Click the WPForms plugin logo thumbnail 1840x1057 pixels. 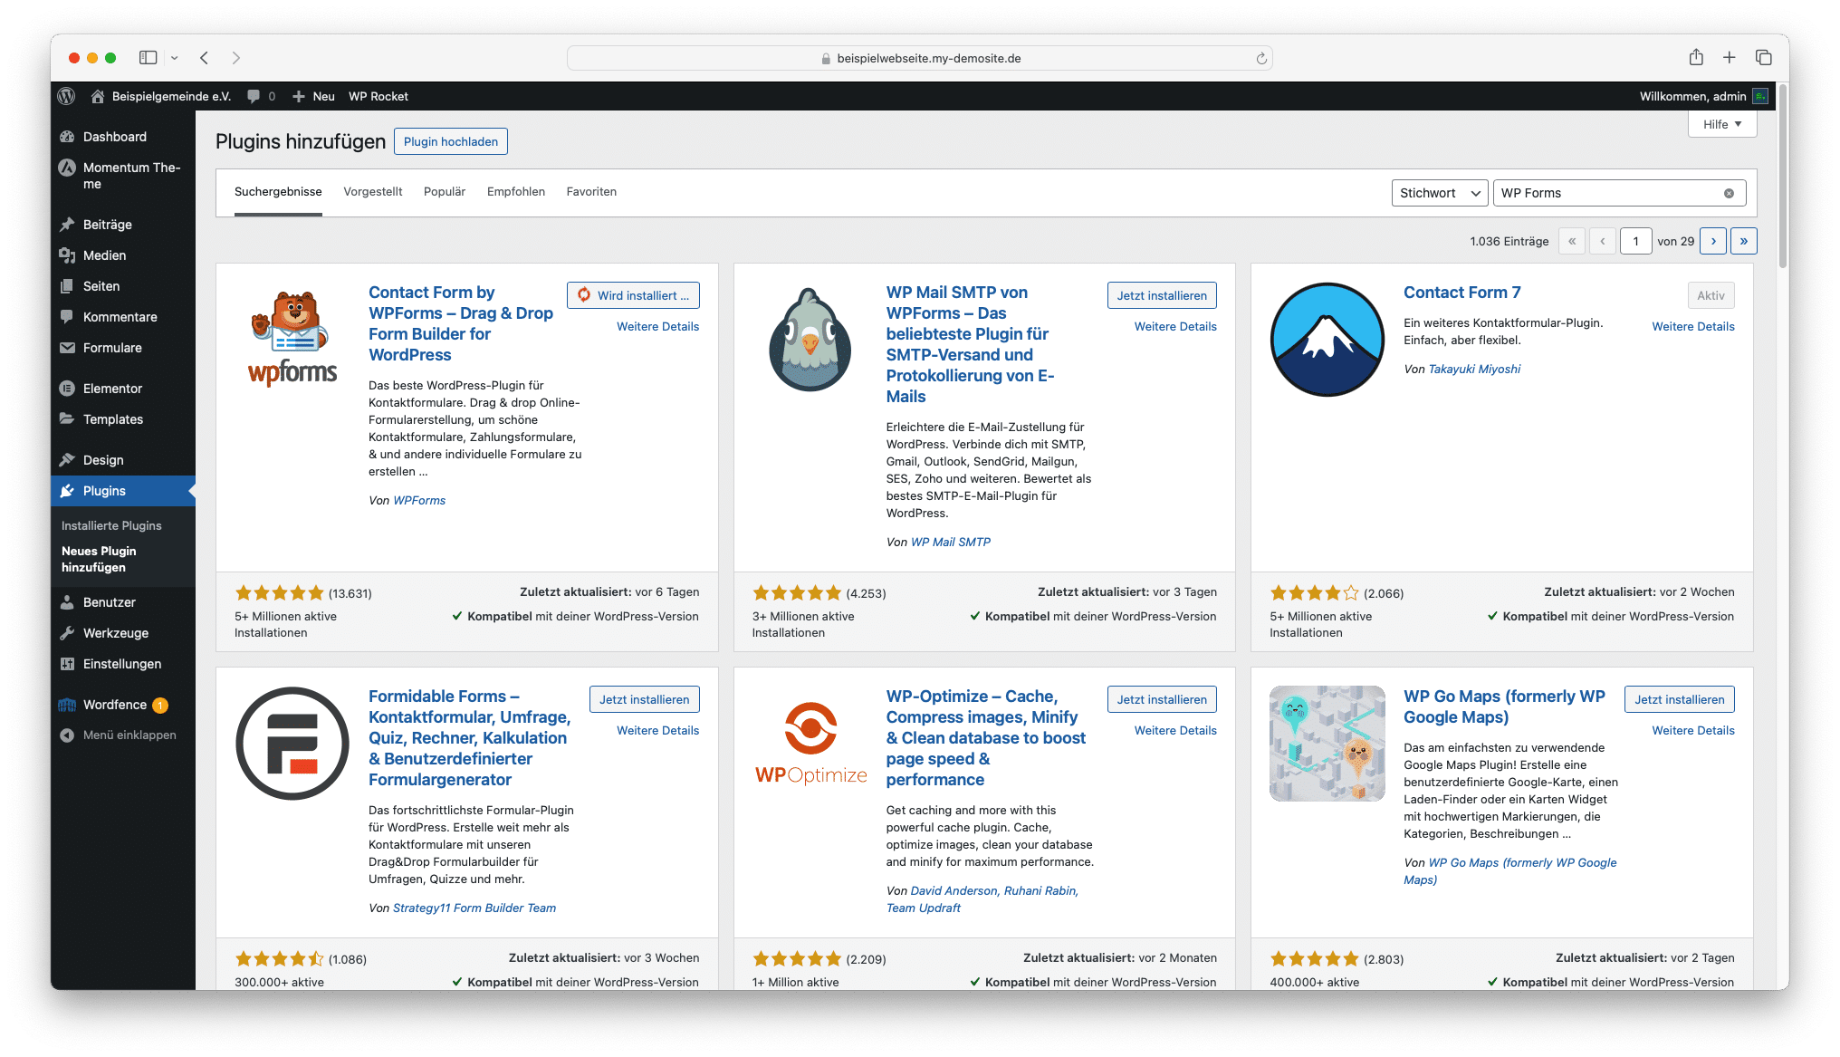coord(292,339)
